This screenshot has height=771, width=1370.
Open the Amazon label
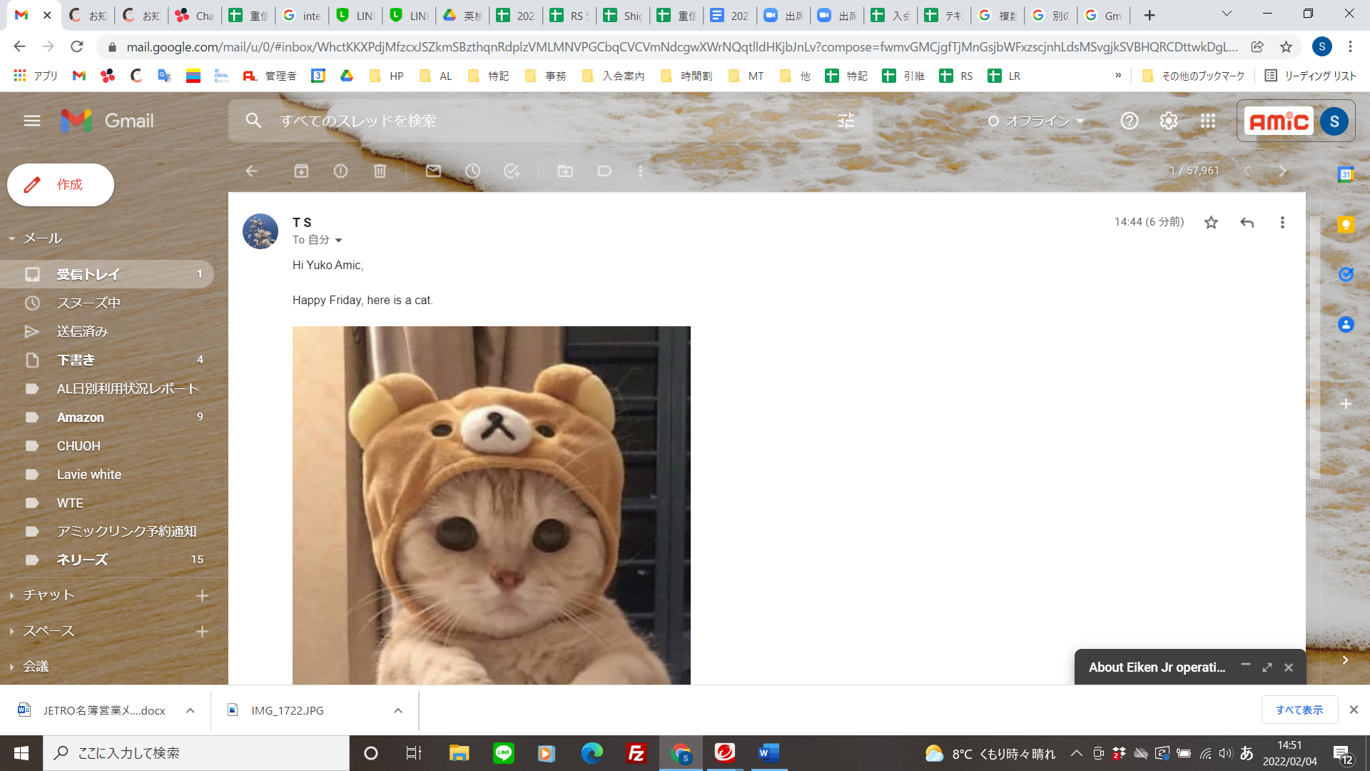tap(107, 417)
